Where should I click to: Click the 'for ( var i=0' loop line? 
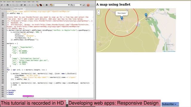(x=27, y=70)
